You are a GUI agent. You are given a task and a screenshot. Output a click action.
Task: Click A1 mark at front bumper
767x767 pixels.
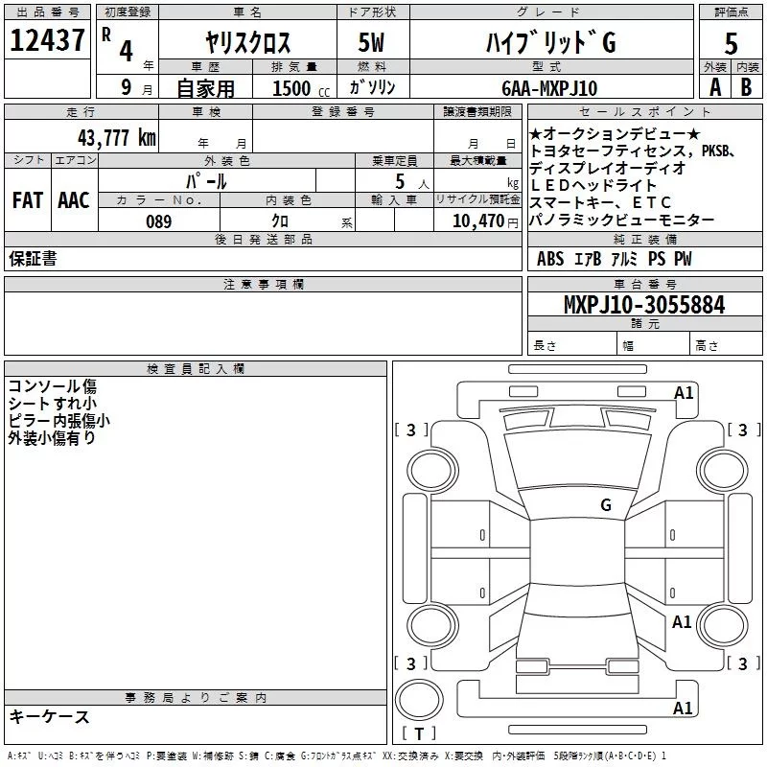[x=684, y=392]
